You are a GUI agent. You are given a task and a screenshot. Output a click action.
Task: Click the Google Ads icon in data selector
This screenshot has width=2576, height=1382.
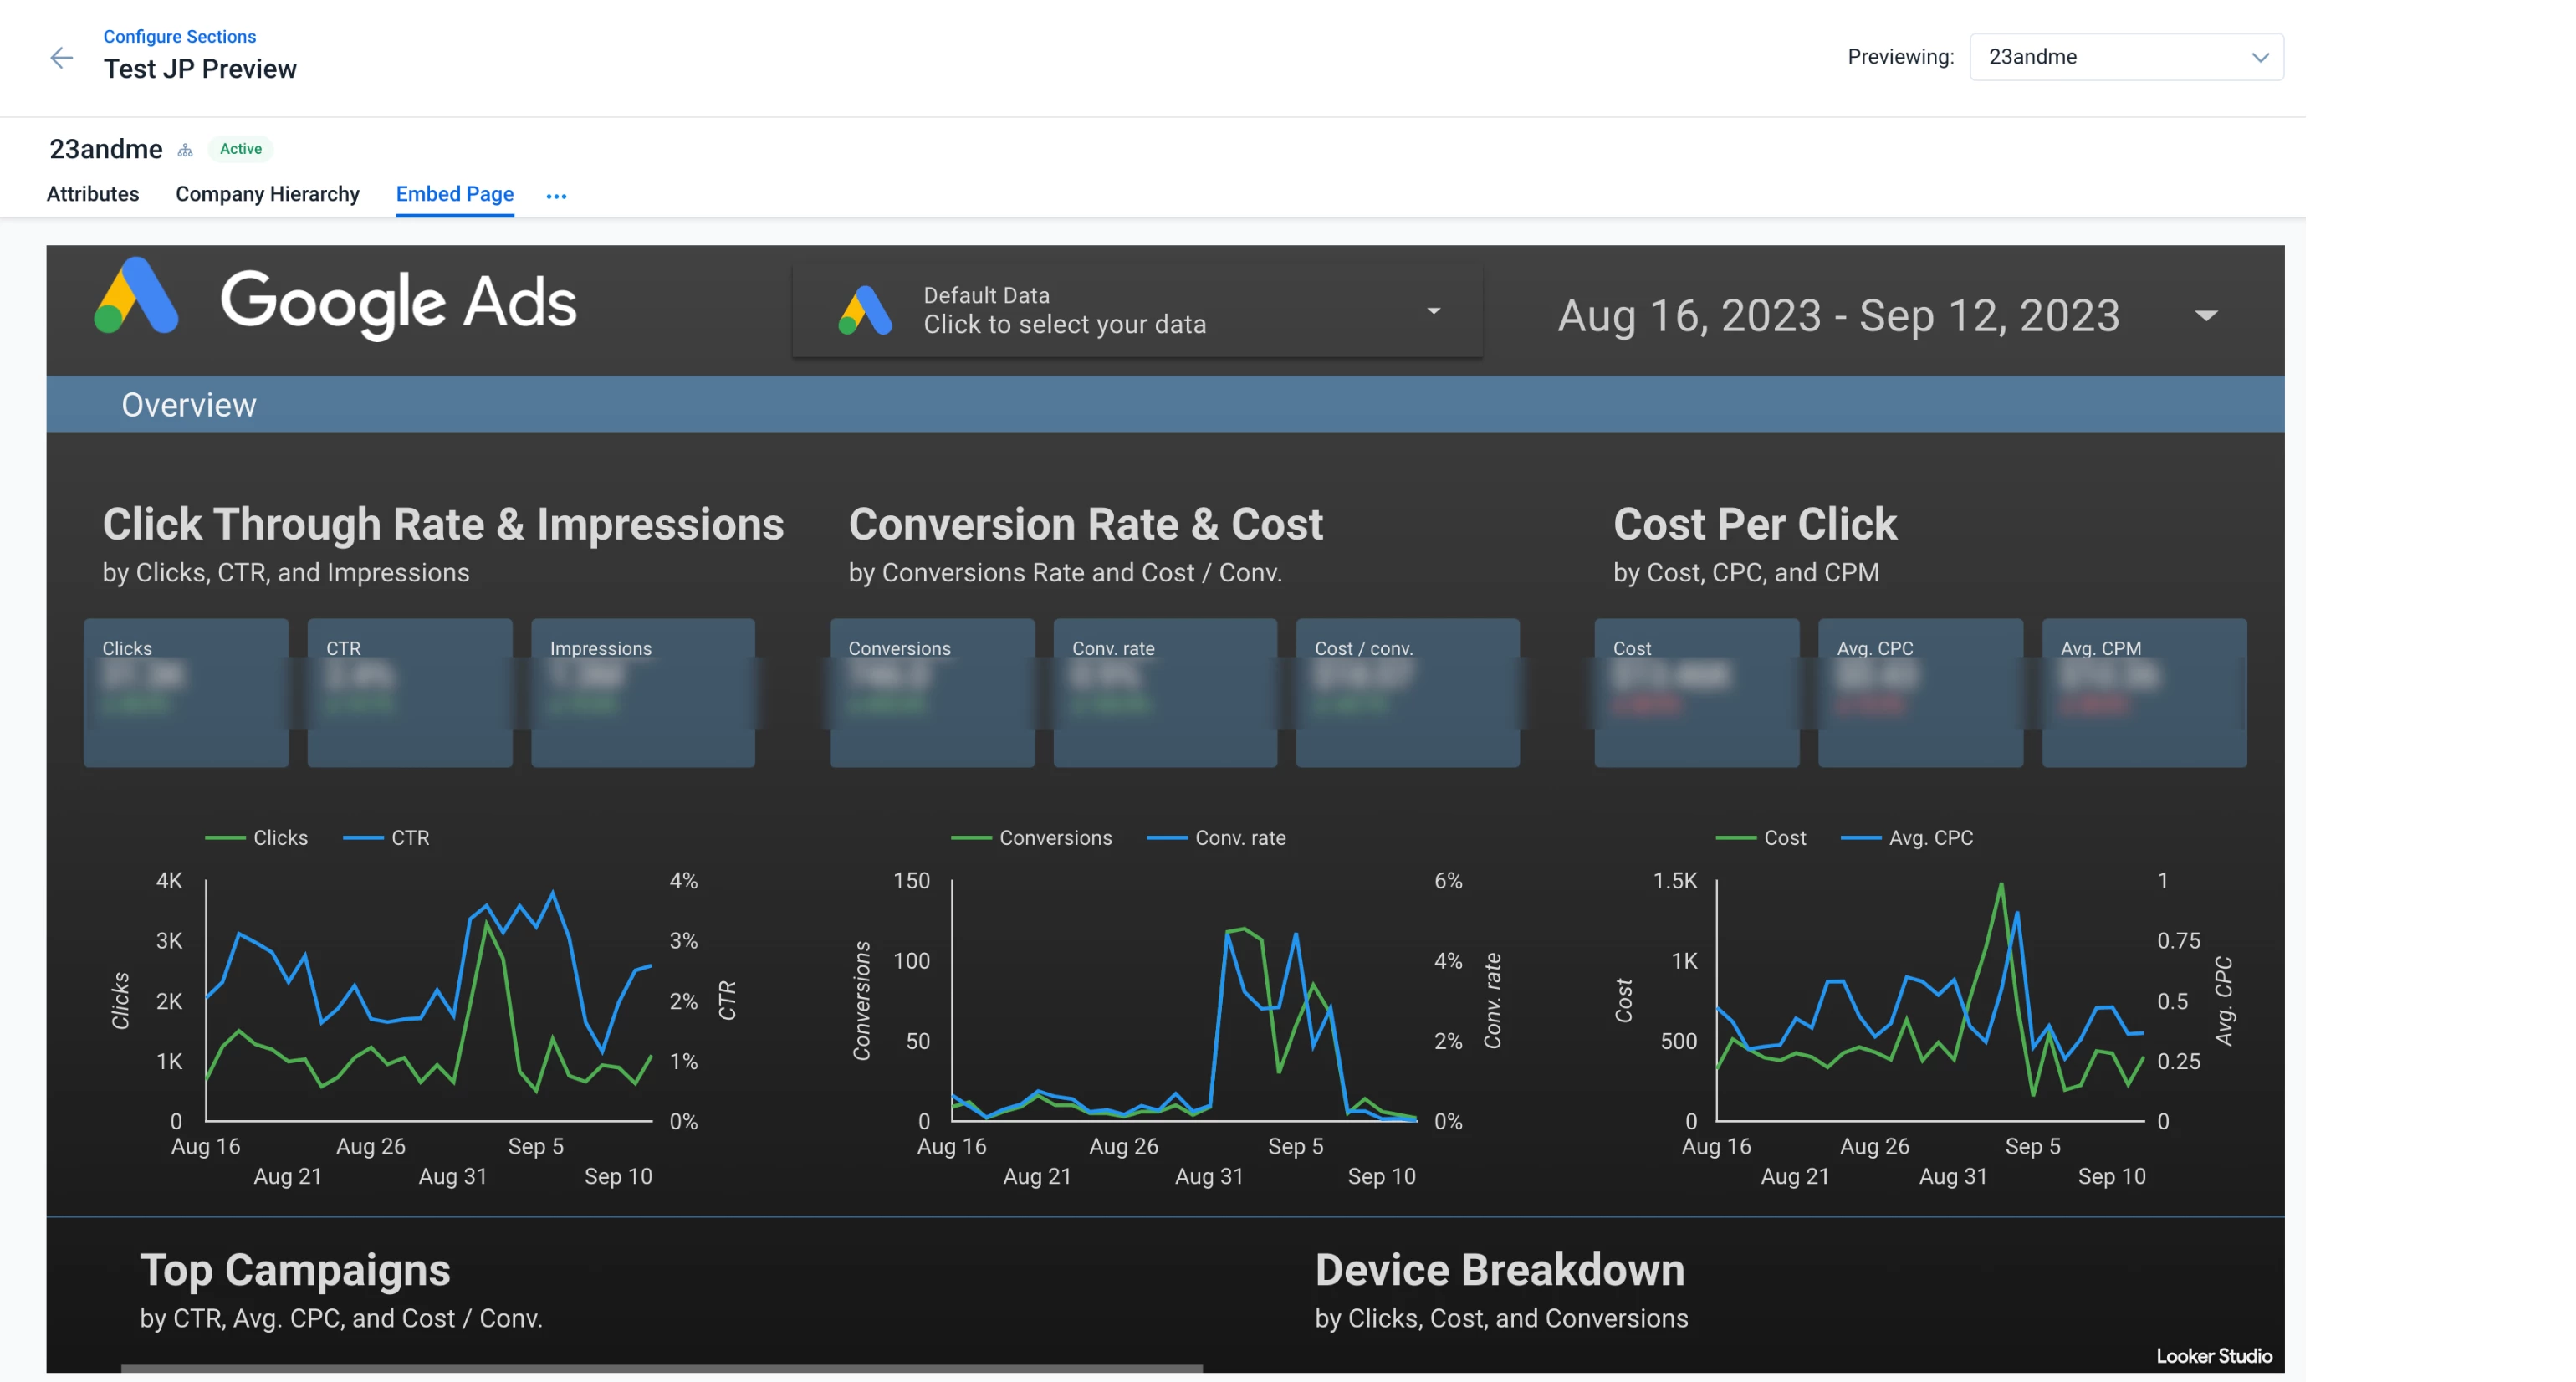coord(865,310)
